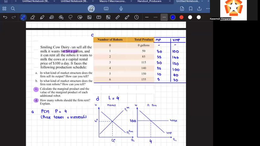The image size is (260, 146).
Task: Select the Text box tool
Action: pos(99,17)
